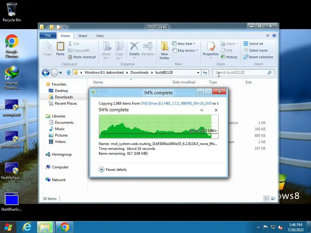Viewport: 311px width, 233px height.
Task: Click the Rename icon in Organize group
Action: click(148, 49)
